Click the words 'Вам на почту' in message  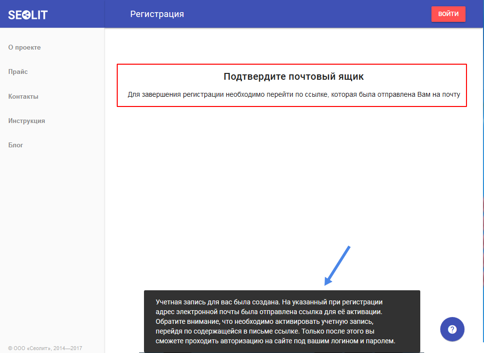coord(439,94)
